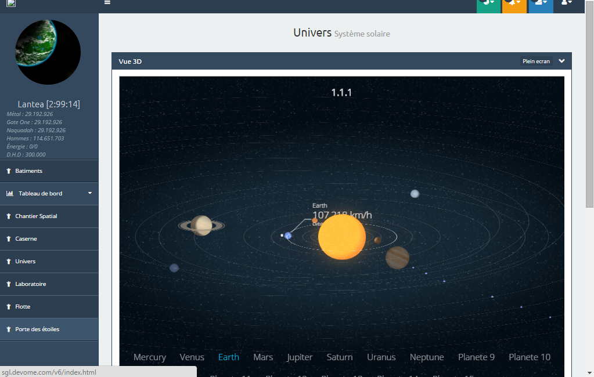Open the orange notifications bell dropdown
This screenshot has width=594, height=377.
[x=514, y=3]
